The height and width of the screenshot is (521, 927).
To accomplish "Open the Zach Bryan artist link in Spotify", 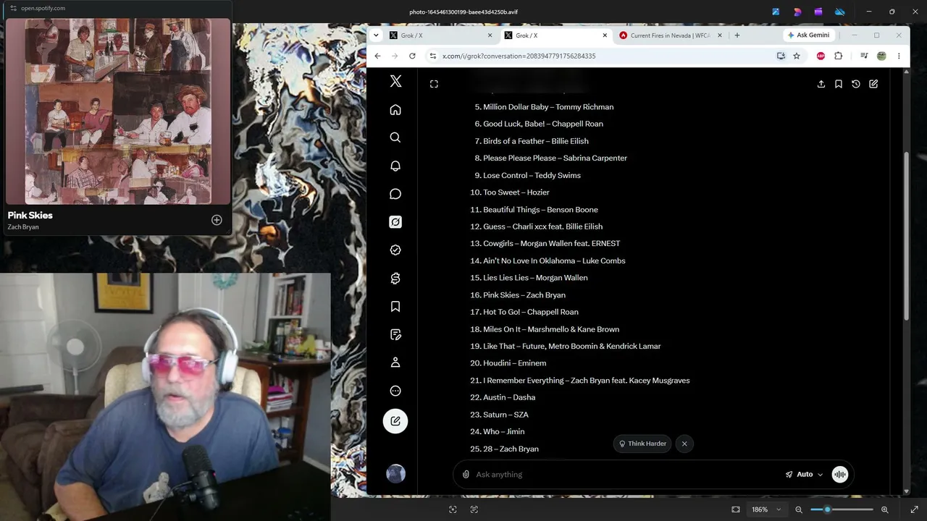I will coord(23,227).
